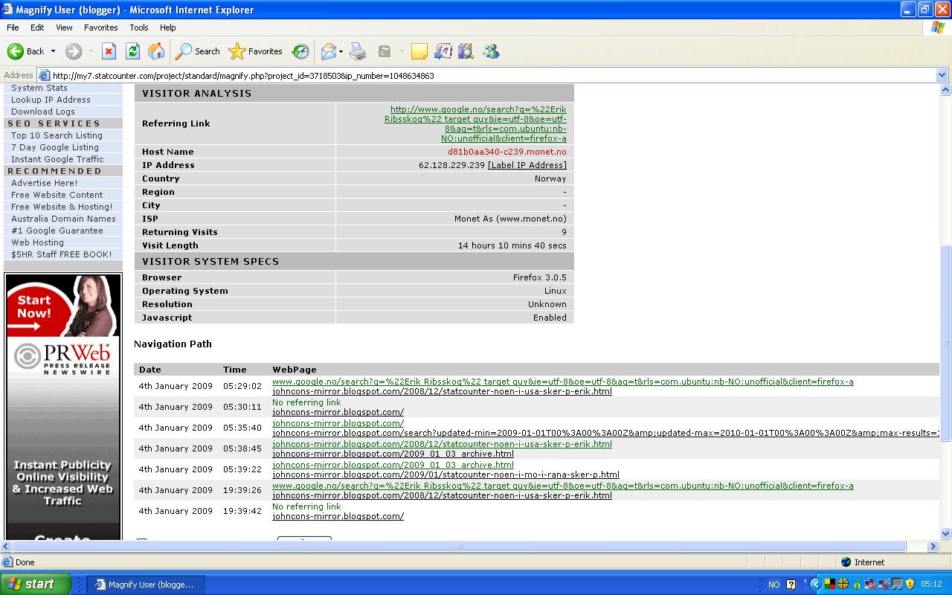Click the PRWeb advertisement banner

[x=62, y=407]
